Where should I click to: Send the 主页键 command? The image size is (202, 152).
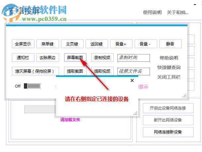point(72,44)
